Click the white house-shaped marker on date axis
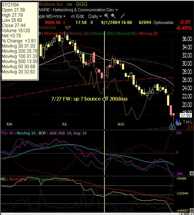The image size is (194, 215). pyautogui.click(x=171, y=126)
